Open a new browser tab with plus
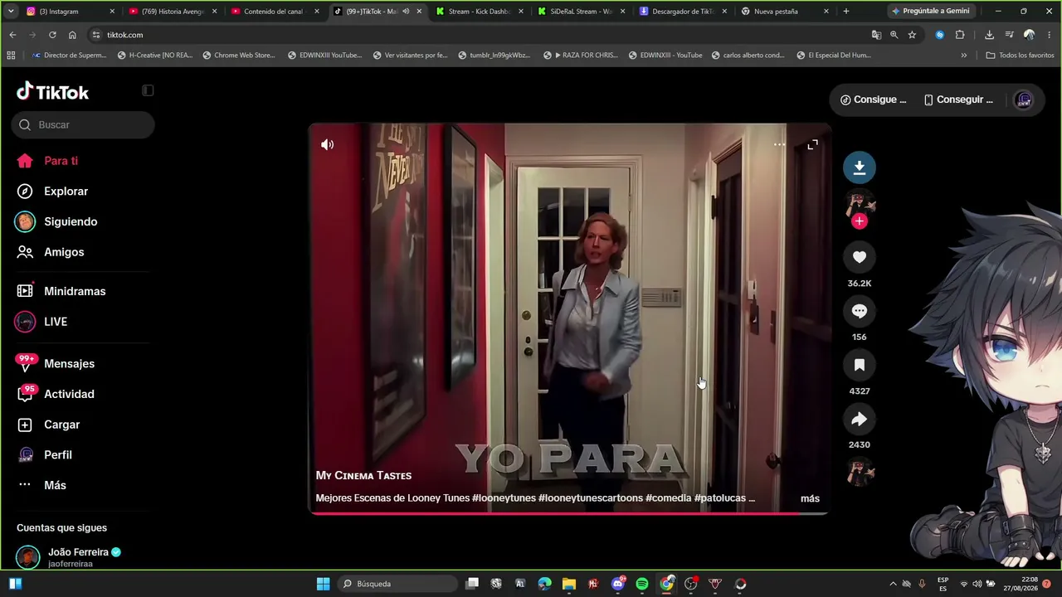Screen dimensions: 1062x597 tap(846, 12)
